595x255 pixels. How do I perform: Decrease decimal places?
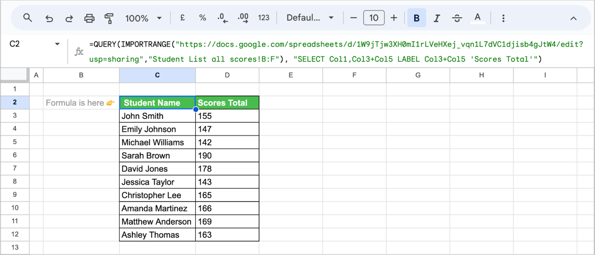[x=223, y=18]
